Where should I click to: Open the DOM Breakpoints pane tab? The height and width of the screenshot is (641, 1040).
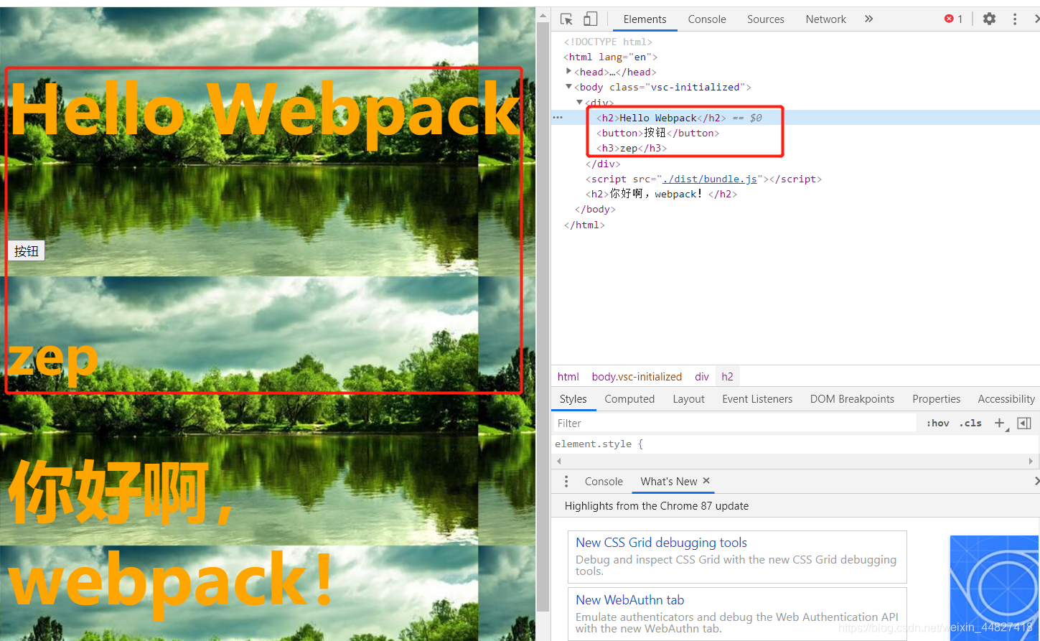852,399
